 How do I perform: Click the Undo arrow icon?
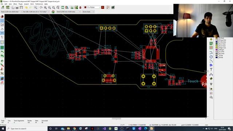(27, 7)
